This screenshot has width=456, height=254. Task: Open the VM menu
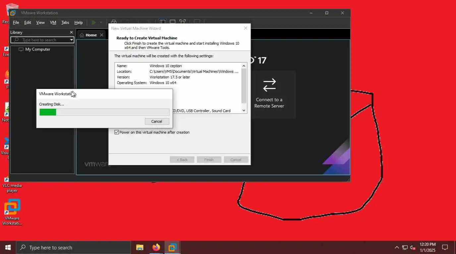pos(53,22)
